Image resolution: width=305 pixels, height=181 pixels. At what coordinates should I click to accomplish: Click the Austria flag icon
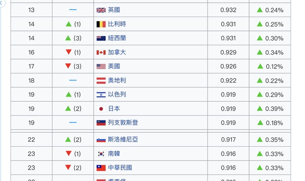(101, 81)
